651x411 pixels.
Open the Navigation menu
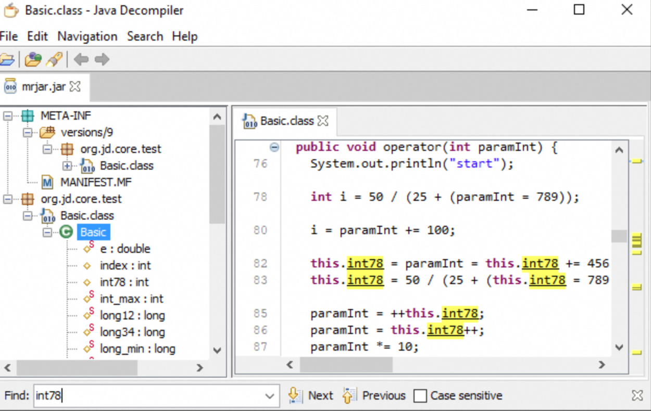pyautogui.click(x=87, y=36)
